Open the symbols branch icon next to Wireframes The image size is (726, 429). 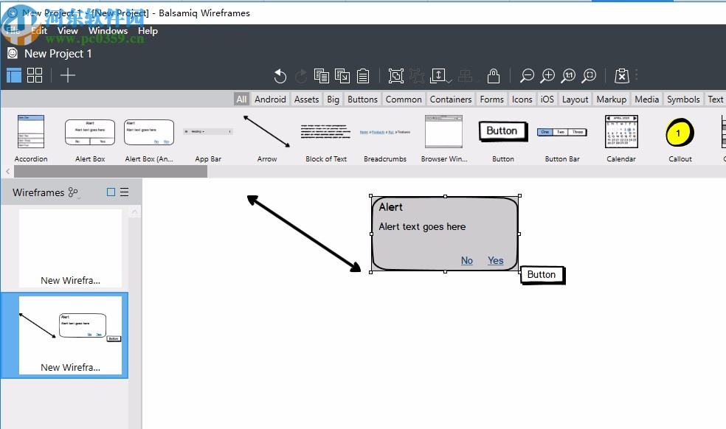click(72, 191)
